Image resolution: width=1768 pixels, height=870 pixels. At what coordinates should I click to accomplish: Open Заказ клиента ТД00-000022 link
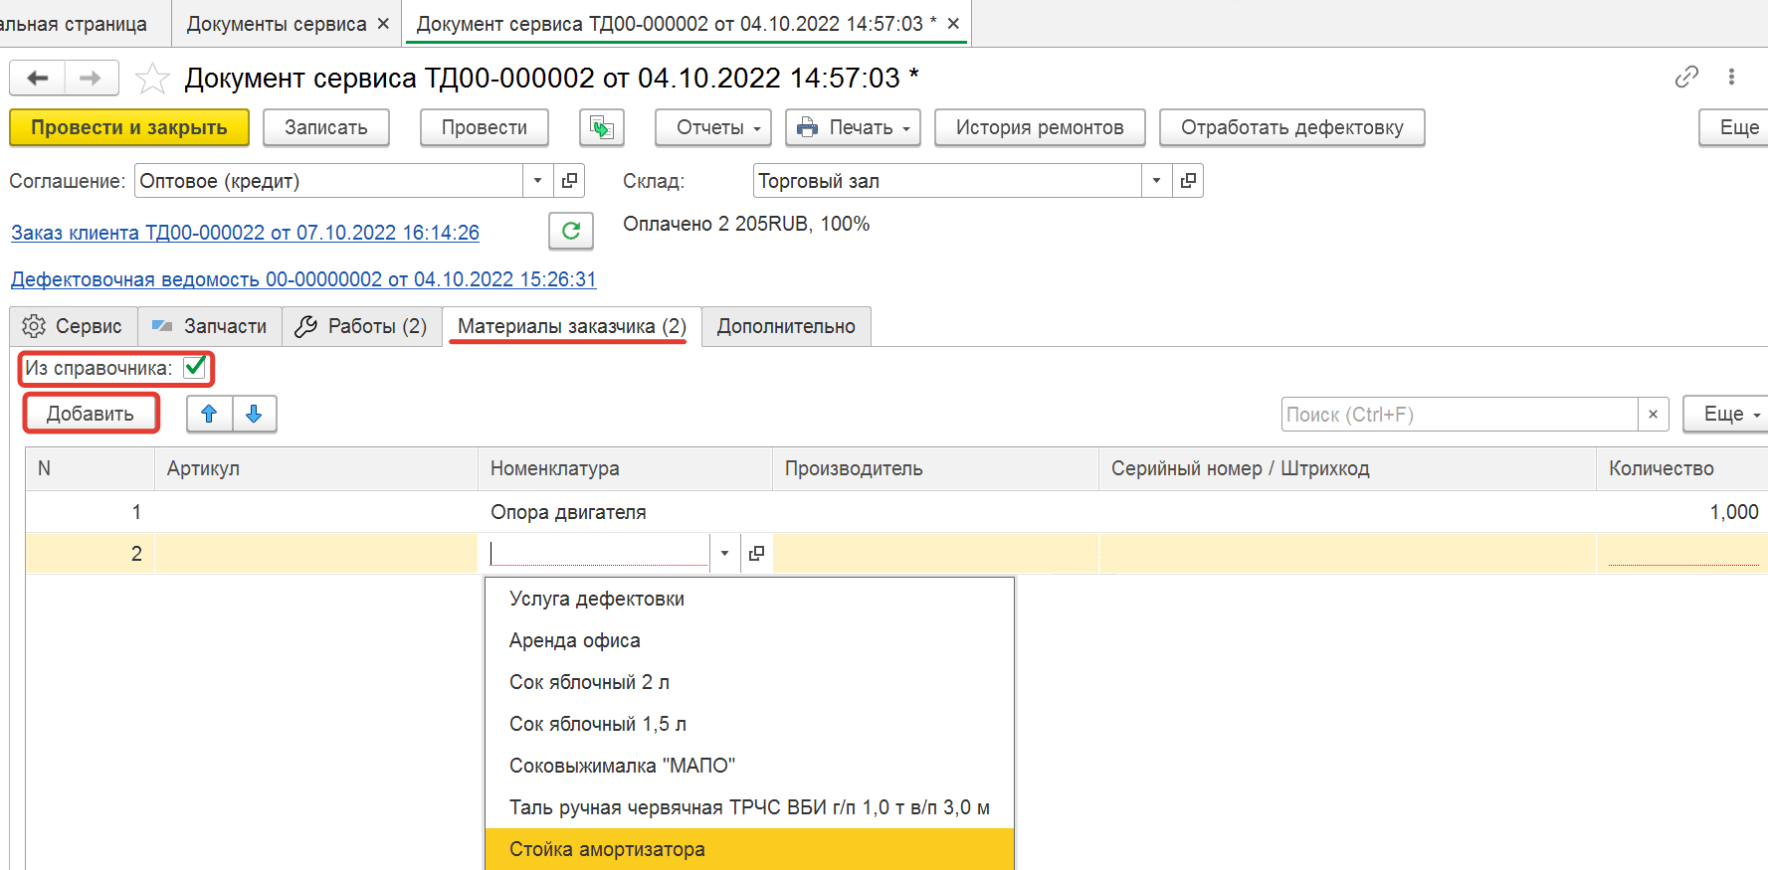point(245,233)
